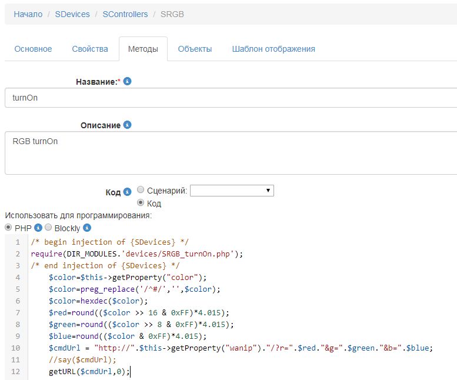Open the Сценарий dropdown list
The image size is (457, 380).
click(x=232, y=191)
